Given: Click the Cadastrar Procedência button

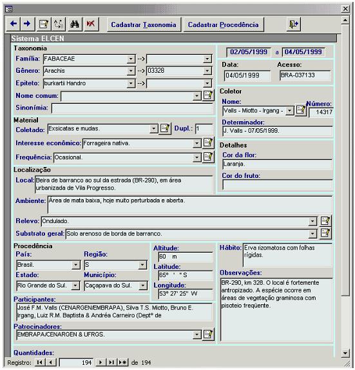Looking at the screenshot, I should [223, 24].
